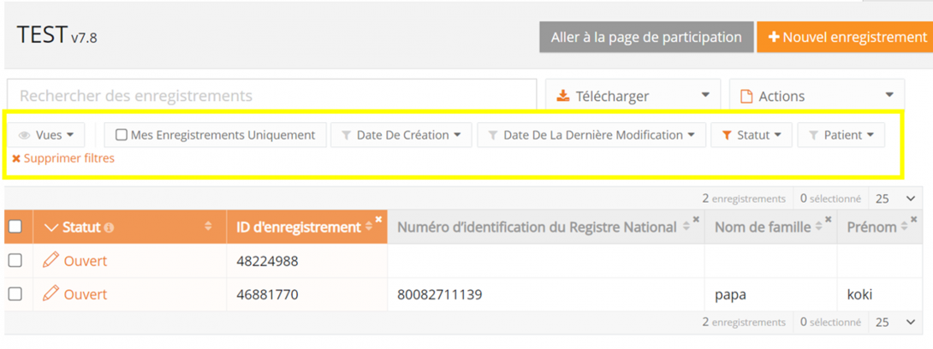Image resolution: width=933 pixels, height=349 pixels.
Task: Click info icon next to Statut header
Action: (109, 228)
